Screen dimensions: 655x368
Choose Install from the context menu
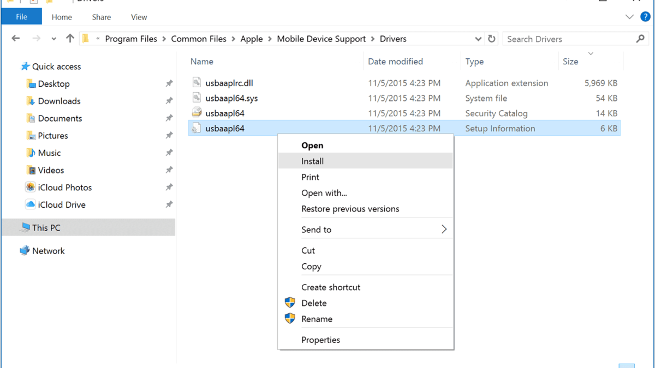(x=312, y=161)
